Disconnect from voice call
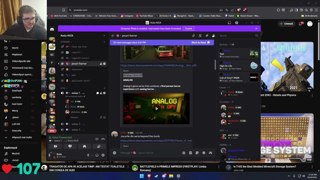The width and height of the screenshot is (320, 180). pyautogui.click(x=103, y=139)
